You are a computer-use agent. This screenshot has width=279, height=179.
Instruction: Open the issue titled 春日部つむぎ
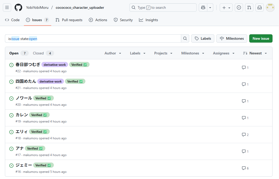point(28,64)
